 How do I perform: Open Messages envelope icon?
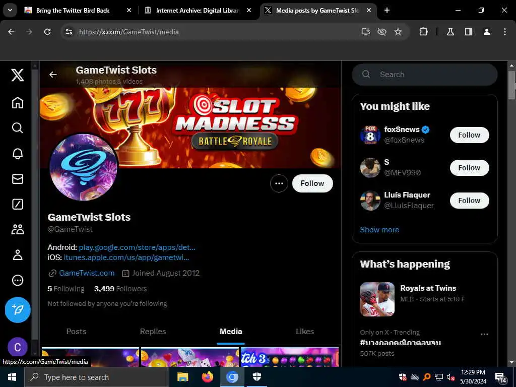click(x=18, y=179)
